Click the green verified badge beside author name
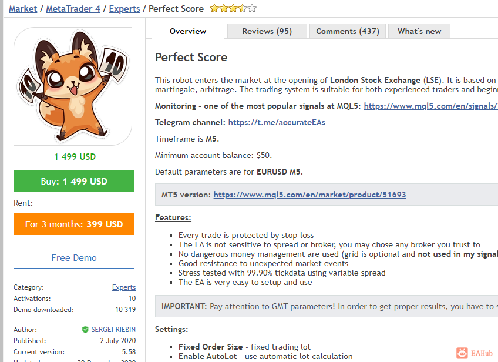498x362 pixels. pos(85,330)
